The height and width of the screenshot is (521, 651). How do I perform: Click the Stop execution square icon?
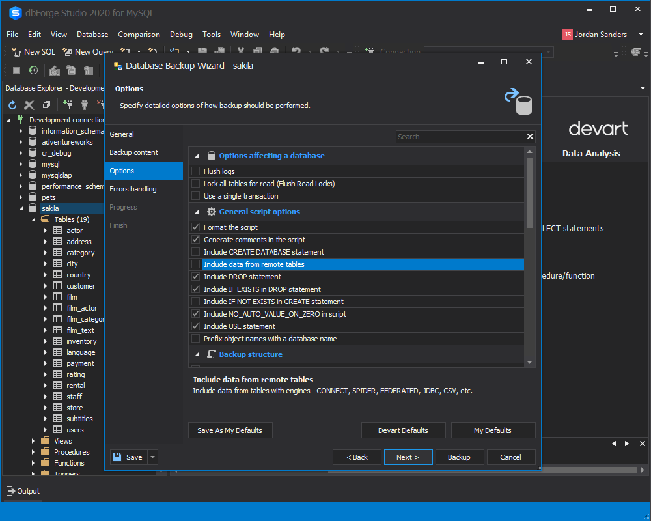coord(16,70)
